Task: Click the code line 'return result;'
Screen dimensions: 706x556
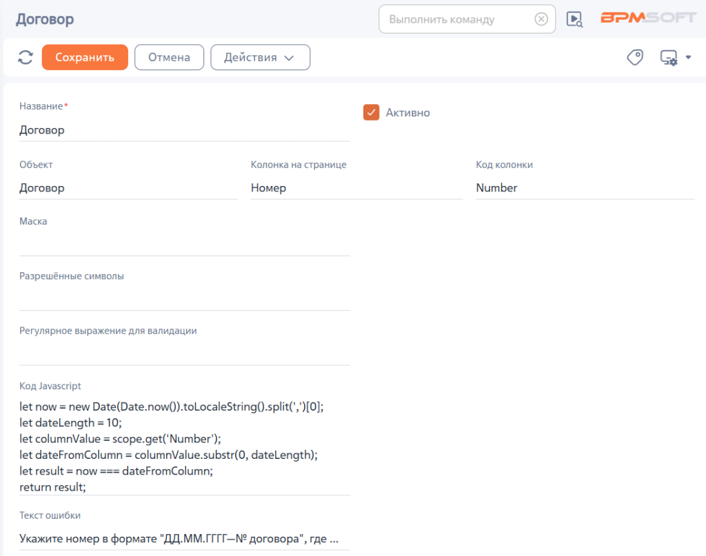Action: [x=52, y=487]
